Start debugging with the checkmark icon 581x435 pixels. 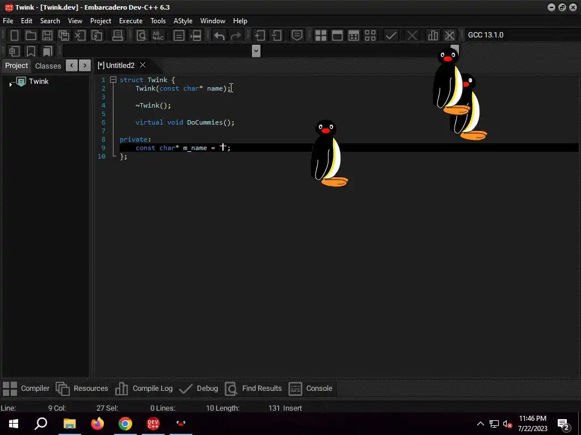click(391, 36)
